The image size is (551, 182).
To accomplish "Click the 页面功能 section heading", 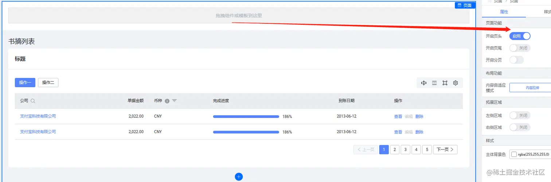I will 494,23.
